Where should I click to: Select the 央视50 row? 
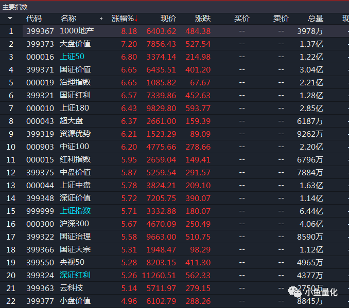point(174,262)
